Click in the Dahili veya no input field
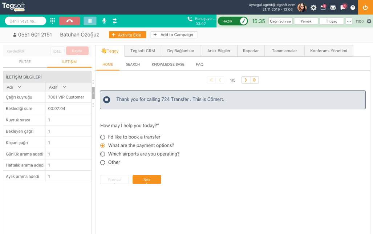 pos(25,21)
